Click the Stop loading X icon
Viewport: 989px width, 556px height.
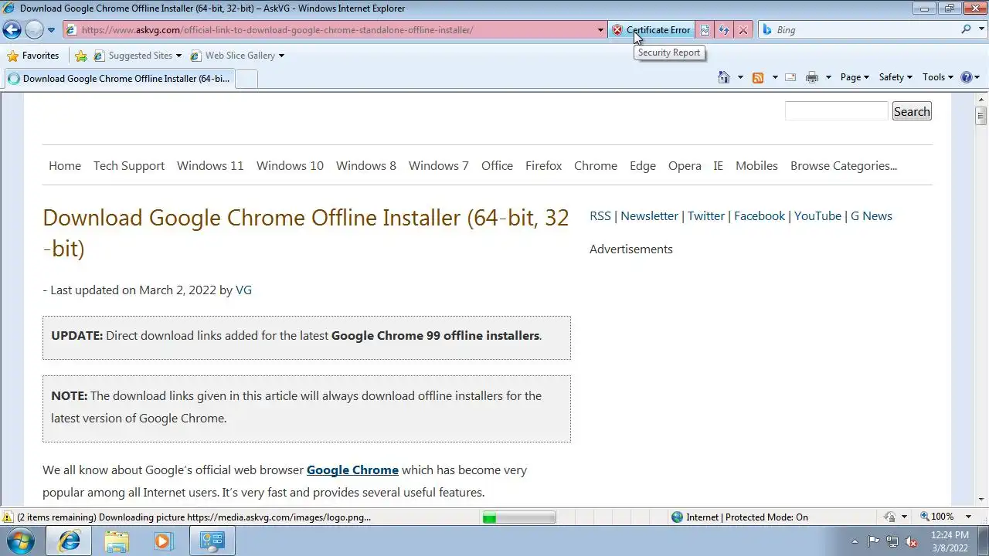pos(743,30)
